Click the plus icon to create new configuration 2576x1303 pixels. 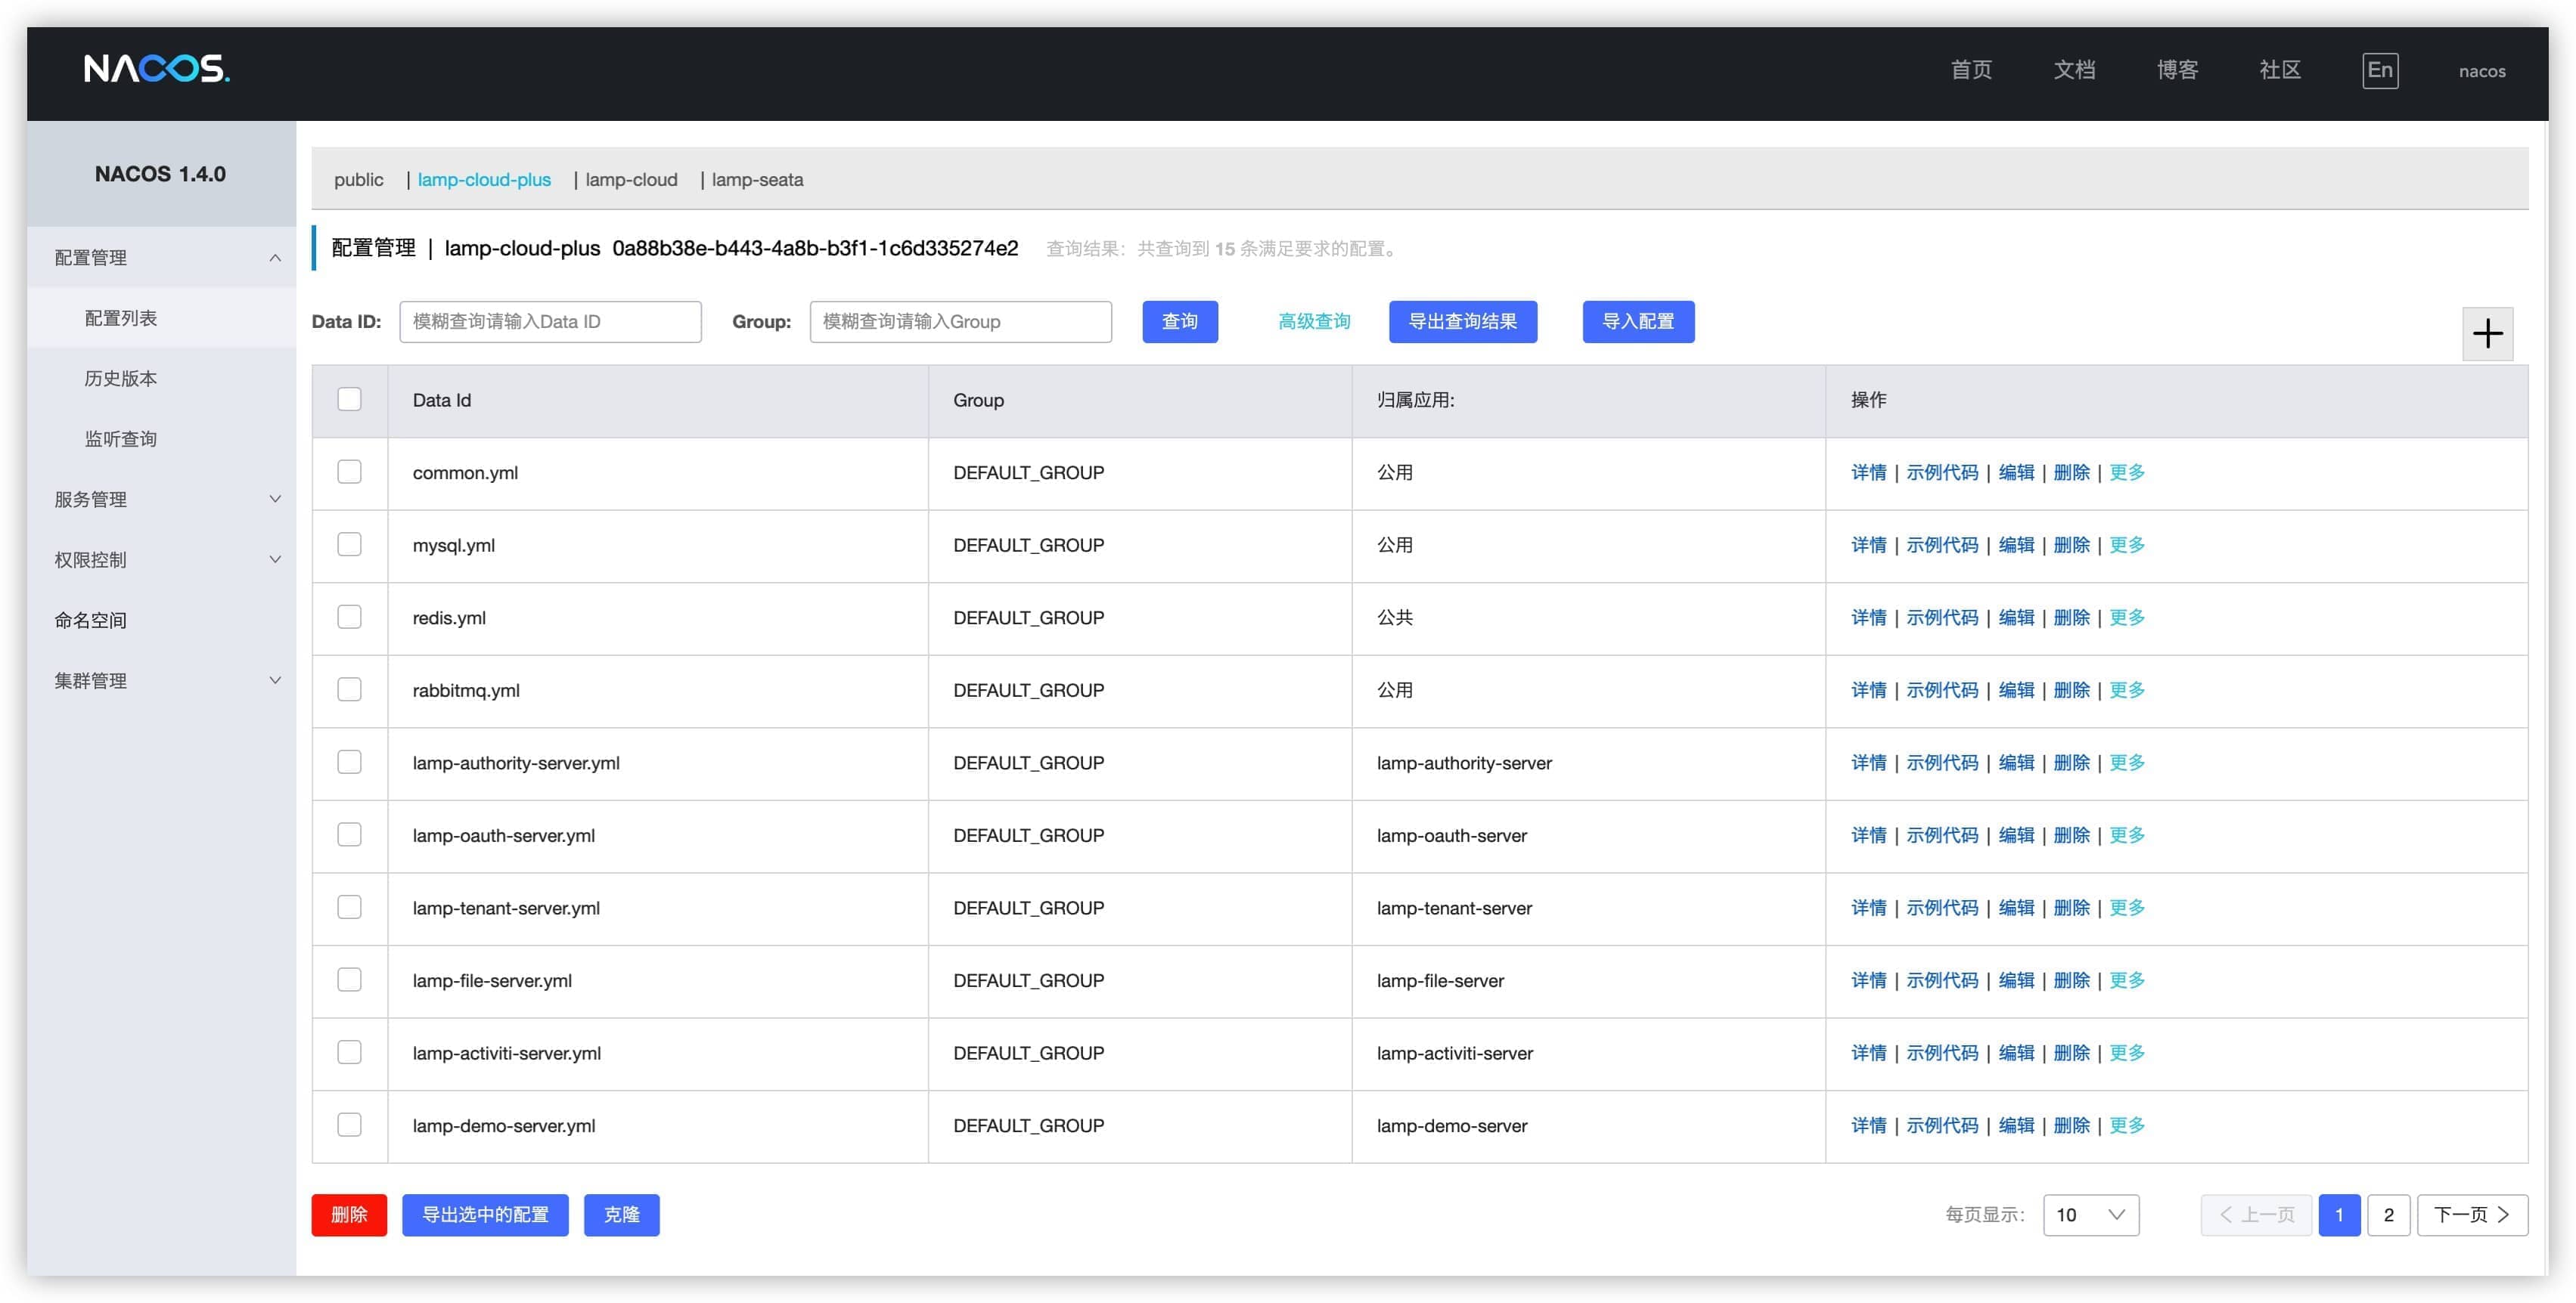tap(2488, 333)
